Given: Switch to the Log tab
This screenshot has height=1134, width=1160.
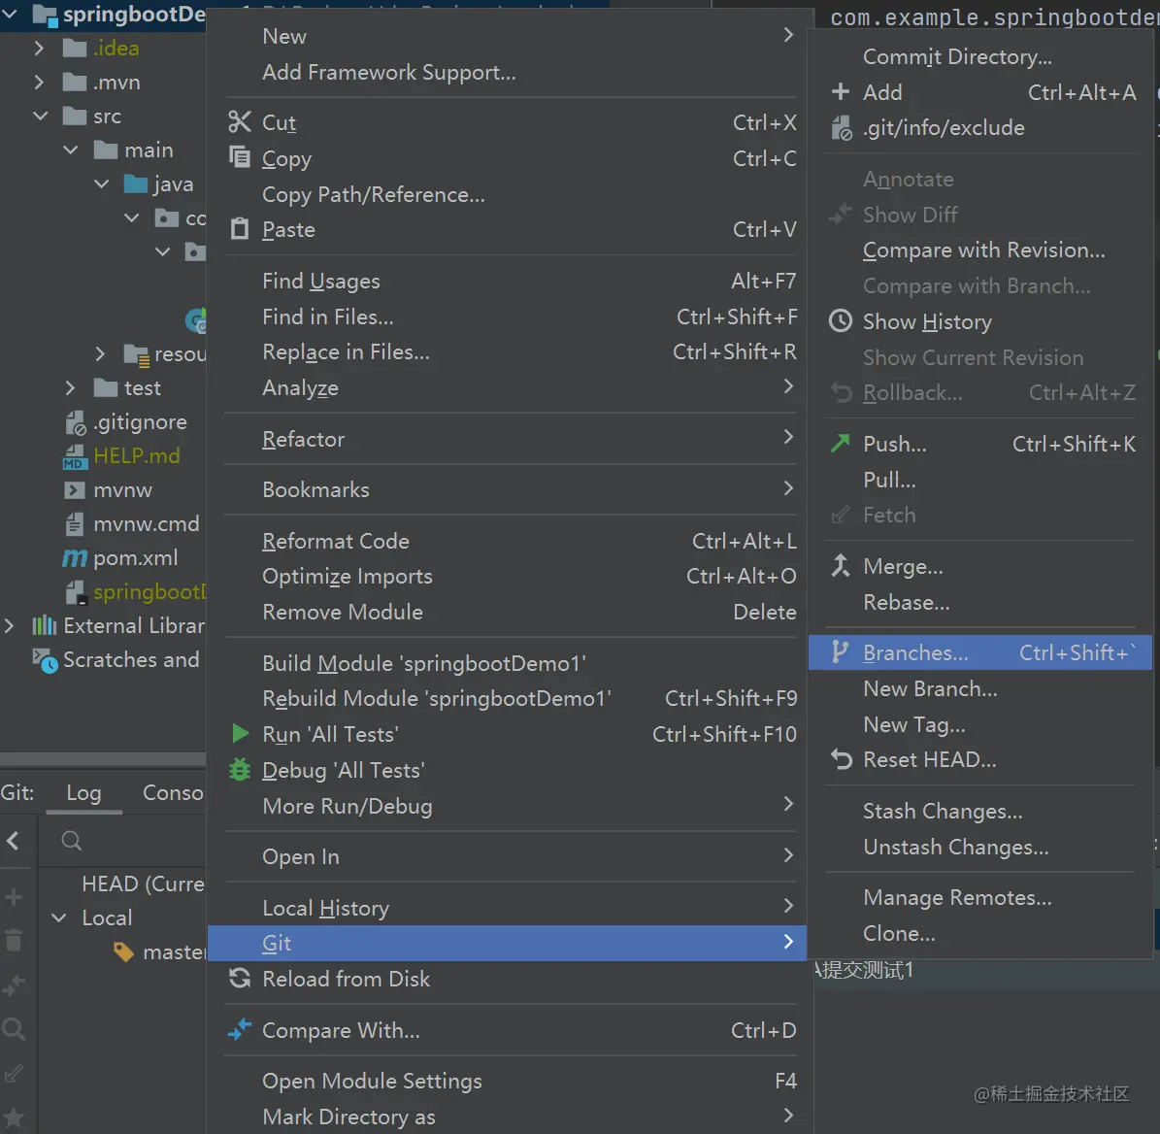Looking at the screenshot, I should 83,793.
